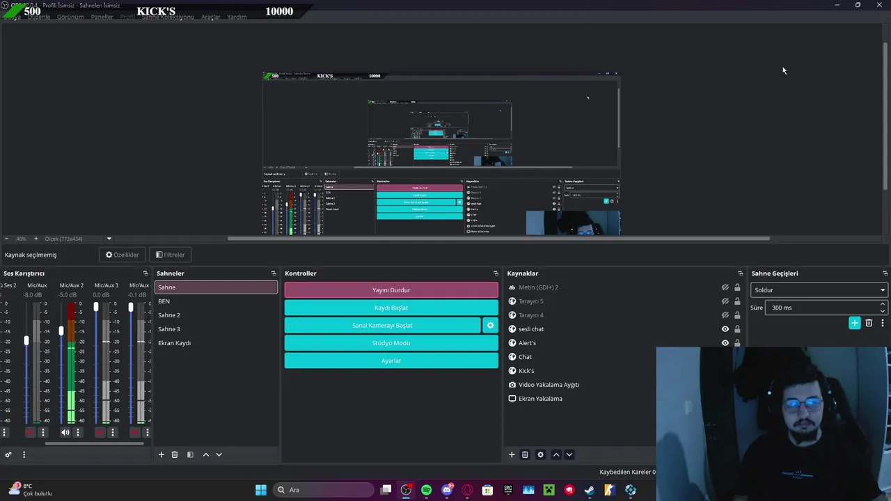
Task: Hide the sesli chat source
Action: pyautogui.click(x=725, y=329)
